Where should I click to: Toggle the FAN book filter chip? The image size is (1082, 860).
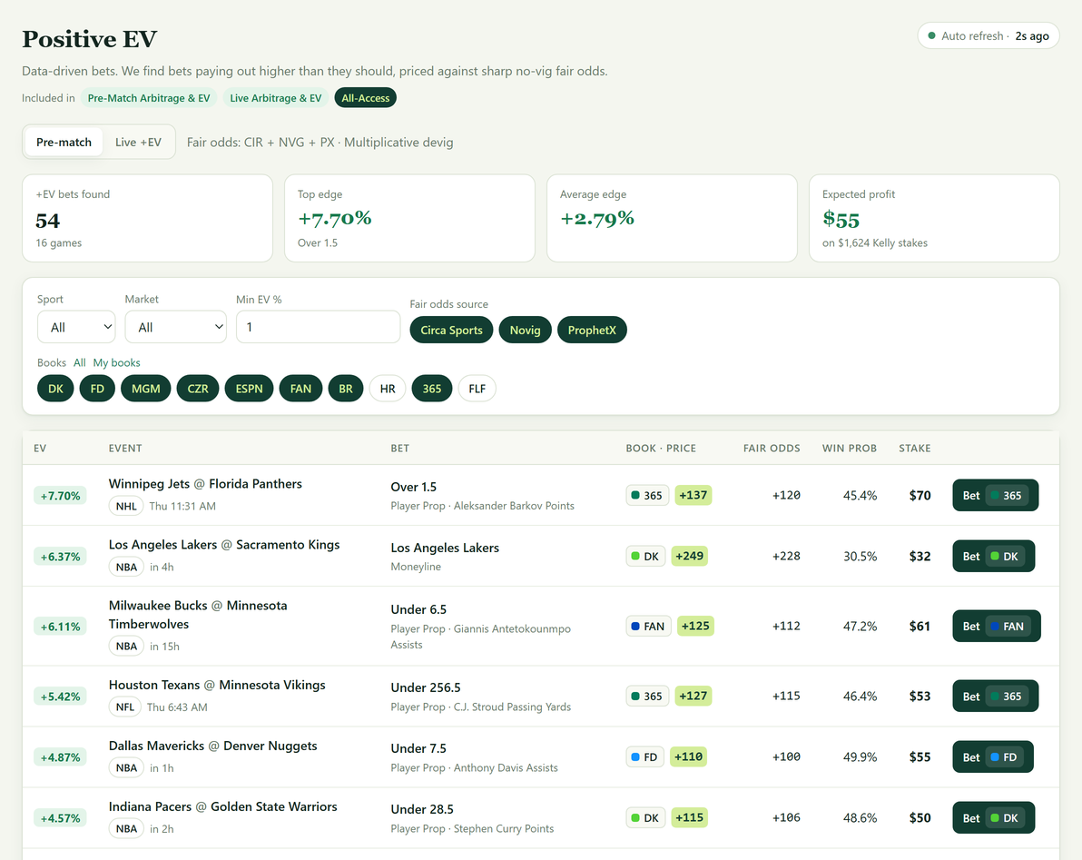300,389
